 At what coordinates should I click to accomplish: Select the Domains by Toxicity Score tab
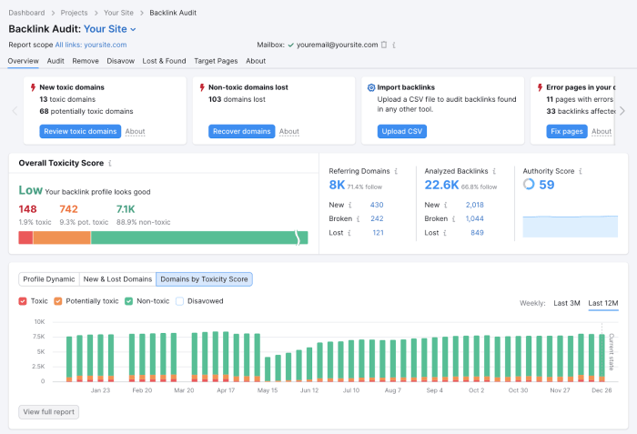click(x=204, y=279)
